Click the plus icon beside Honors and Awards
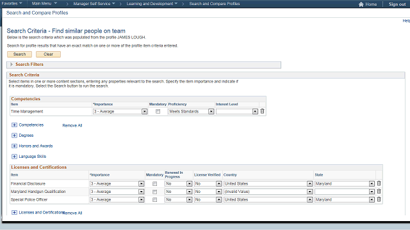Viewport: 410px width, 230px height. [14, 146]
